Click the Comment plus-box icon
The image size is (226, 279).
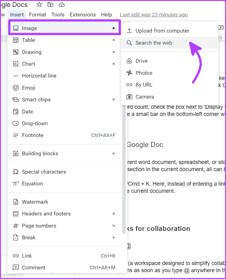tap(16, 268)
